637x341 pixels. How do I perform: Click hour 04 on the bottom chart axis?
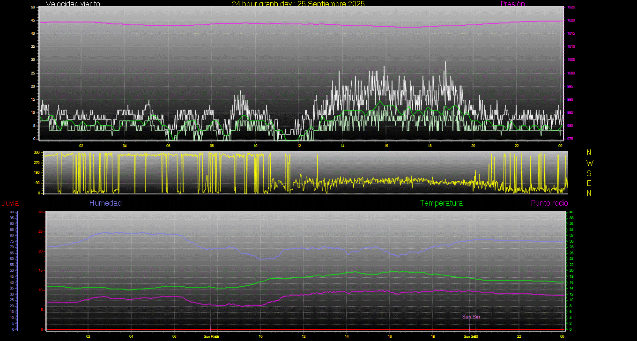coord(131,336)
